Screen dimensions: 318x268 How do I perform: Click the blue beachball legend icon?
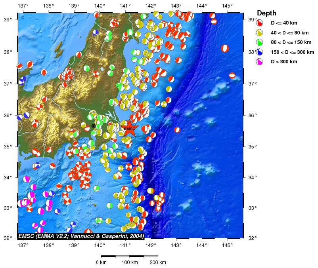click(x=260, y=52)
